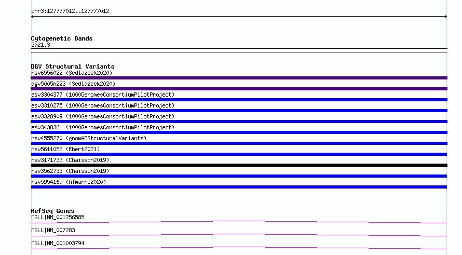This screenshot has height=255, width=462.
Task: Open nsv4555270 (gnomADStructuralVariants) label
Action: point(89,138)
